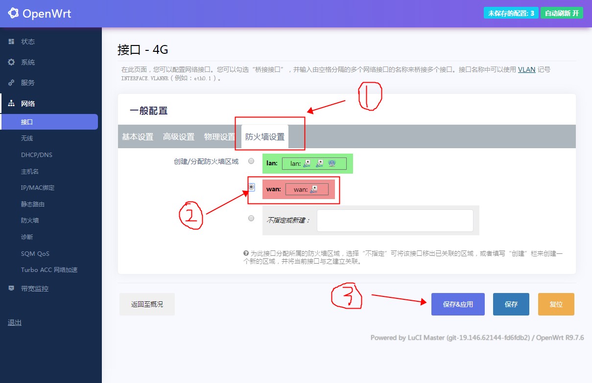The image size is (592, 383).
Task: Open the 未保存的配置: 3 badge
Action: (x=511, y=13)
